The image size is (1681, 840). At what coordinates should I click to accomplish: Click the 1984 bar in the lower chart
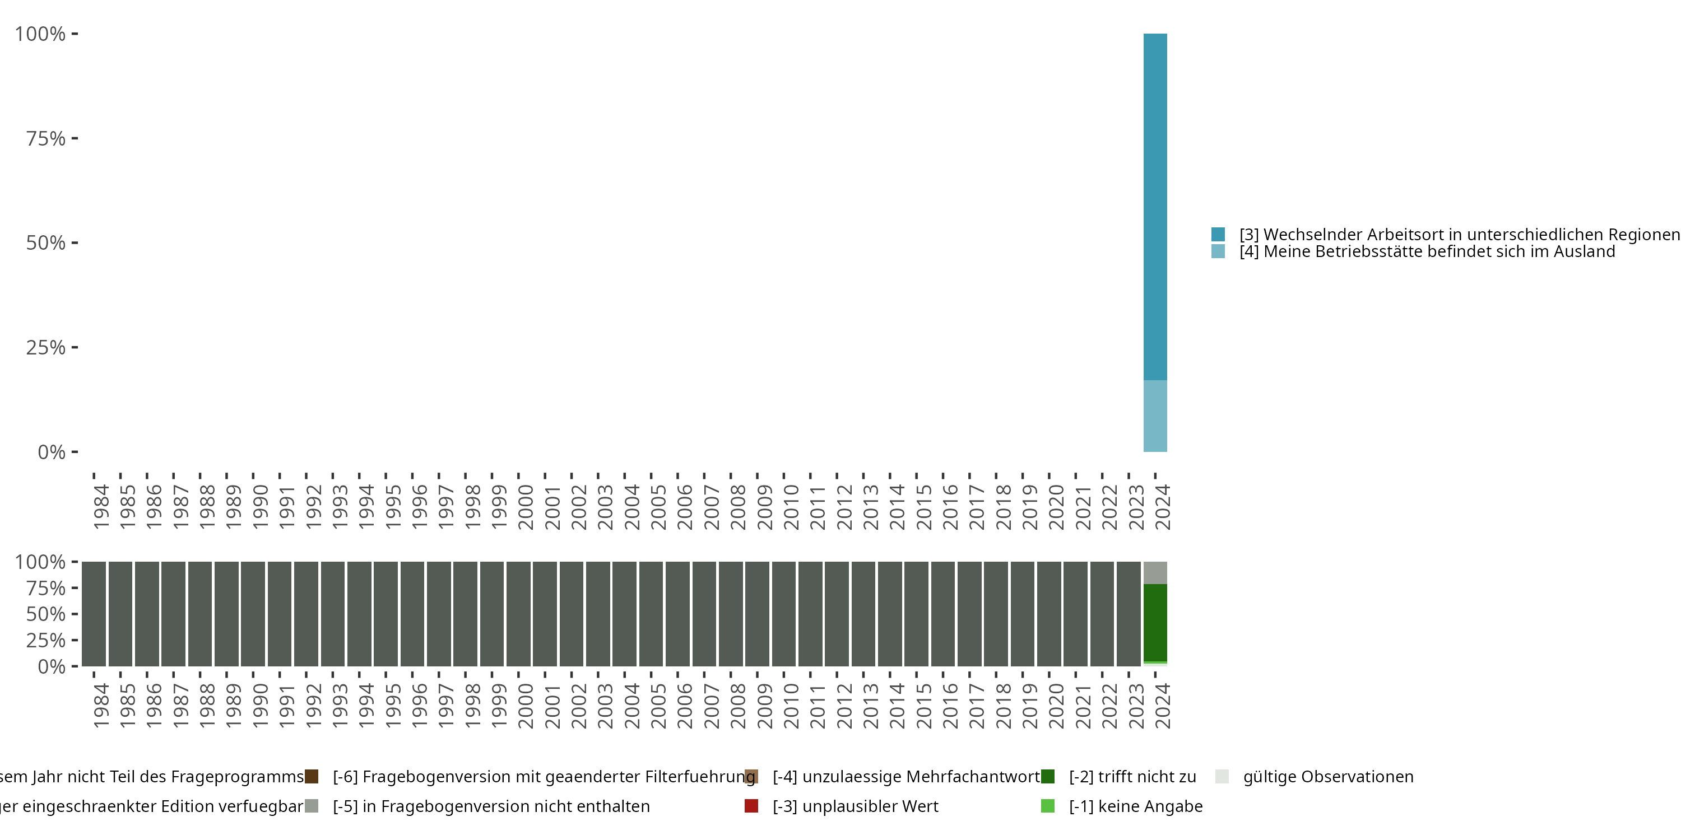(94, 614)
